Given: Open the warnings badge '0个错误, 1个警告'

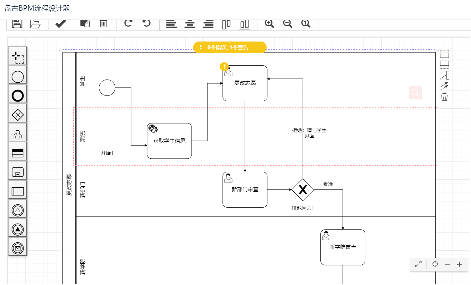Looking at the screenshot, I should pos(230,47).
